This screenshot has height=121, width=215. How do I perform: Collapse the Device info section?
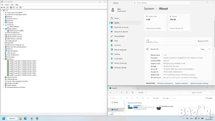pos(209,49)
